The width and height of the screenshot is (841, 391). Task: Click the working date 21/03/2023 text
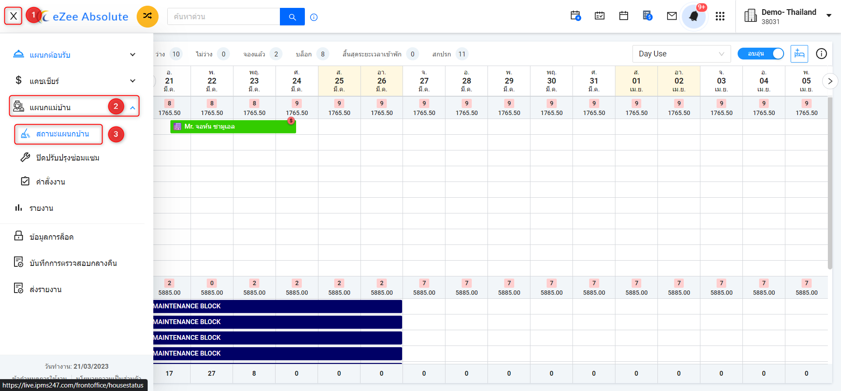coord(91,367)
